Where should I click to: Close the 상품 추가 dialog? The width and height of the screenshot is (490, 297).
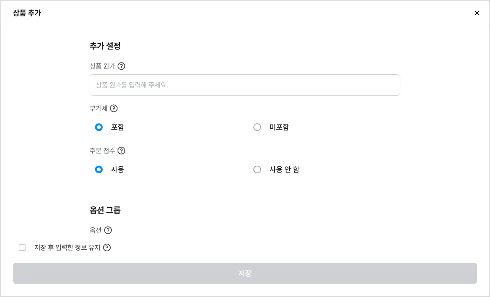tap(477, 13)
